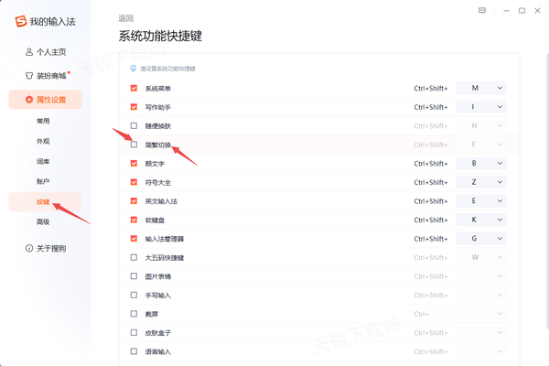Uncheck the 写作助手 checkbox
The image size is (549, 366).
tap(134, 107)
